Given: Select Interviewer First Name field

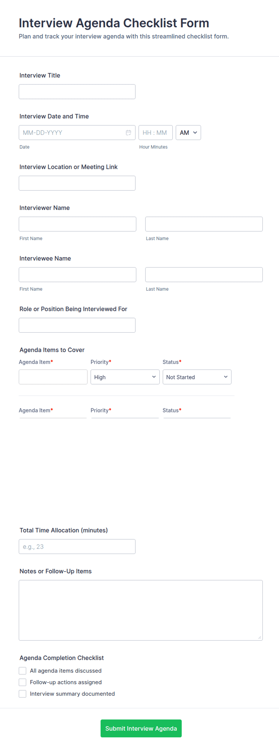Looking at the screenshot, I should pyautogui.click(x=77, y=224).
